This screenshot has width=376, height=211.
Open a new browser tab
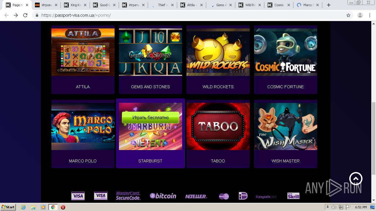pyautogui.click(x=329, y=5)
